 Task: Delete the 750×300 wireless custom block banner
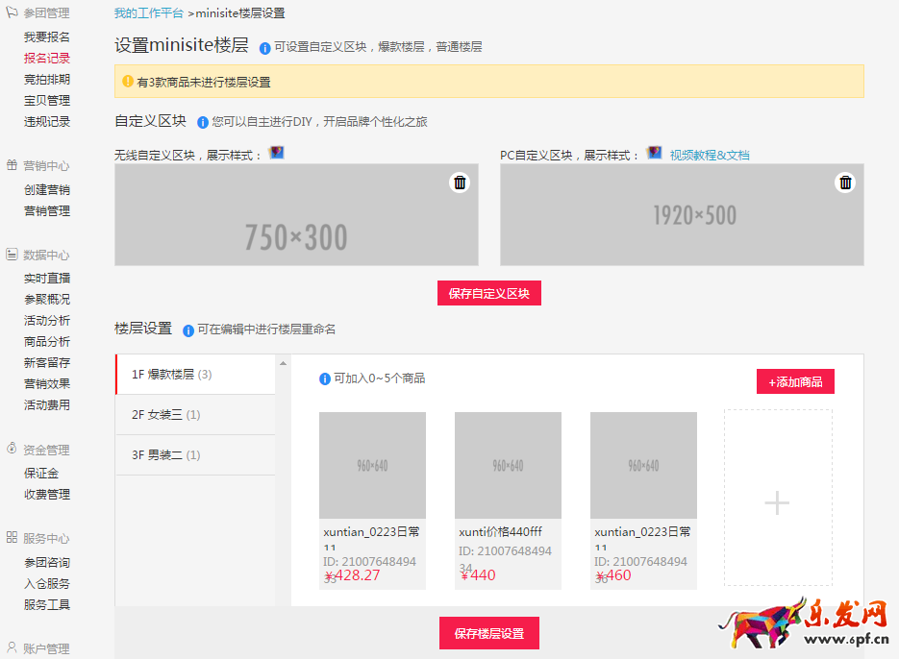[x=459, y=183]
